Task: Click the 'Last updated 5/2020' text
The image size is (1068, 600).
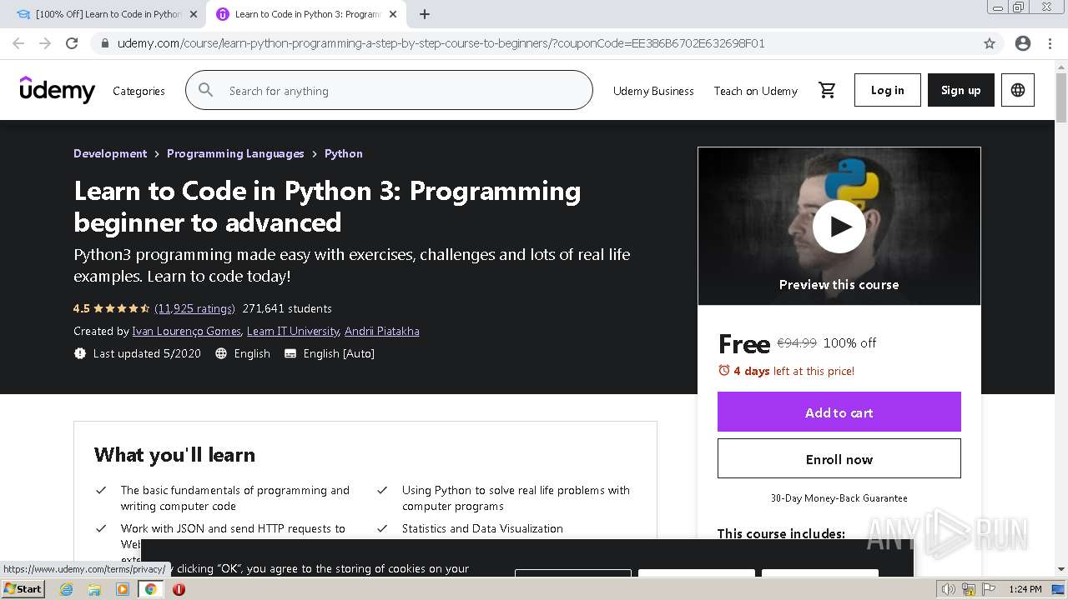Action: point(147,353)
